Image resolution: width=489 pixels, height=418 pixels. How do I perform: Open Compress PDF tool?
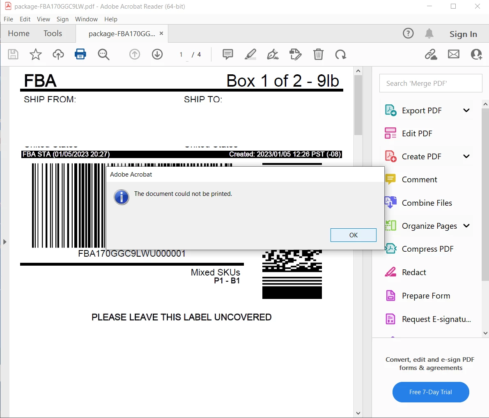(427, 249)
